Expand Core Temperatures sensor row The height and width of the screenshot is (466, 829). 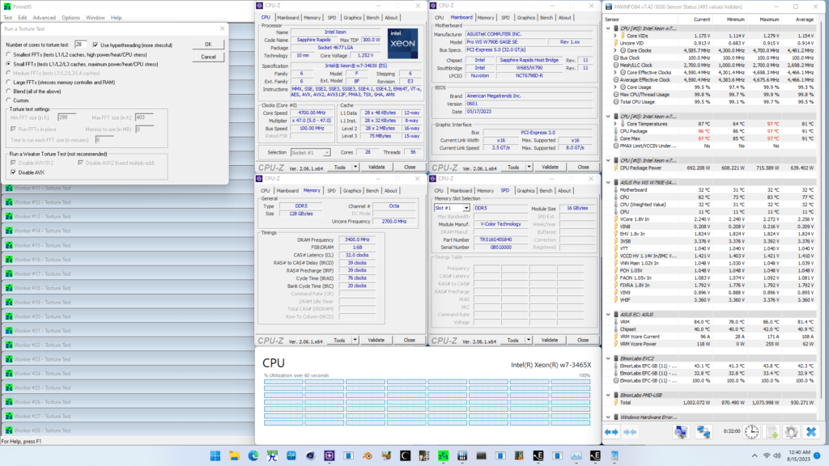tap(615, 124)
